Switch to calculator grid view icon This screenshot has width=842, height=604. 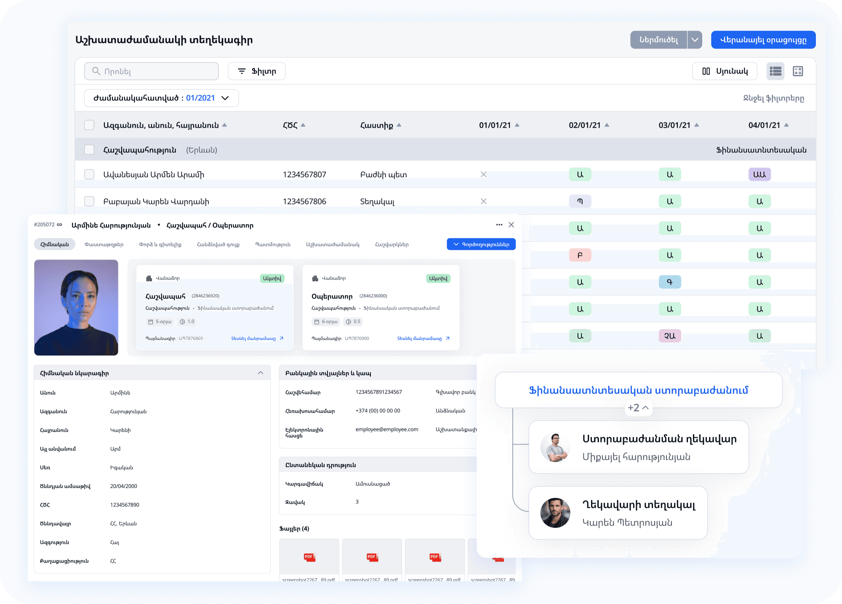[798, 71]
